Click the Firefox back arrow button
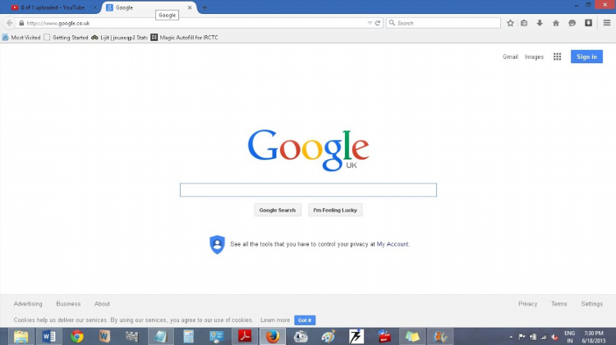This screenshot has height=345, width=616. click(9, 23)
